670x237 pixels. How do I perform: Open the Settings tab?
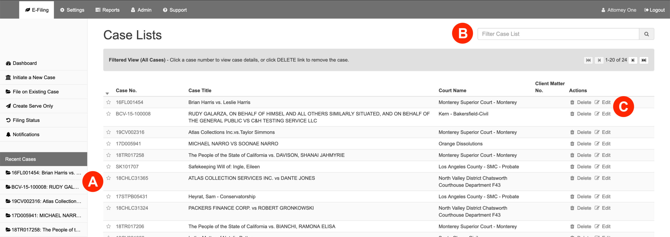72,10
